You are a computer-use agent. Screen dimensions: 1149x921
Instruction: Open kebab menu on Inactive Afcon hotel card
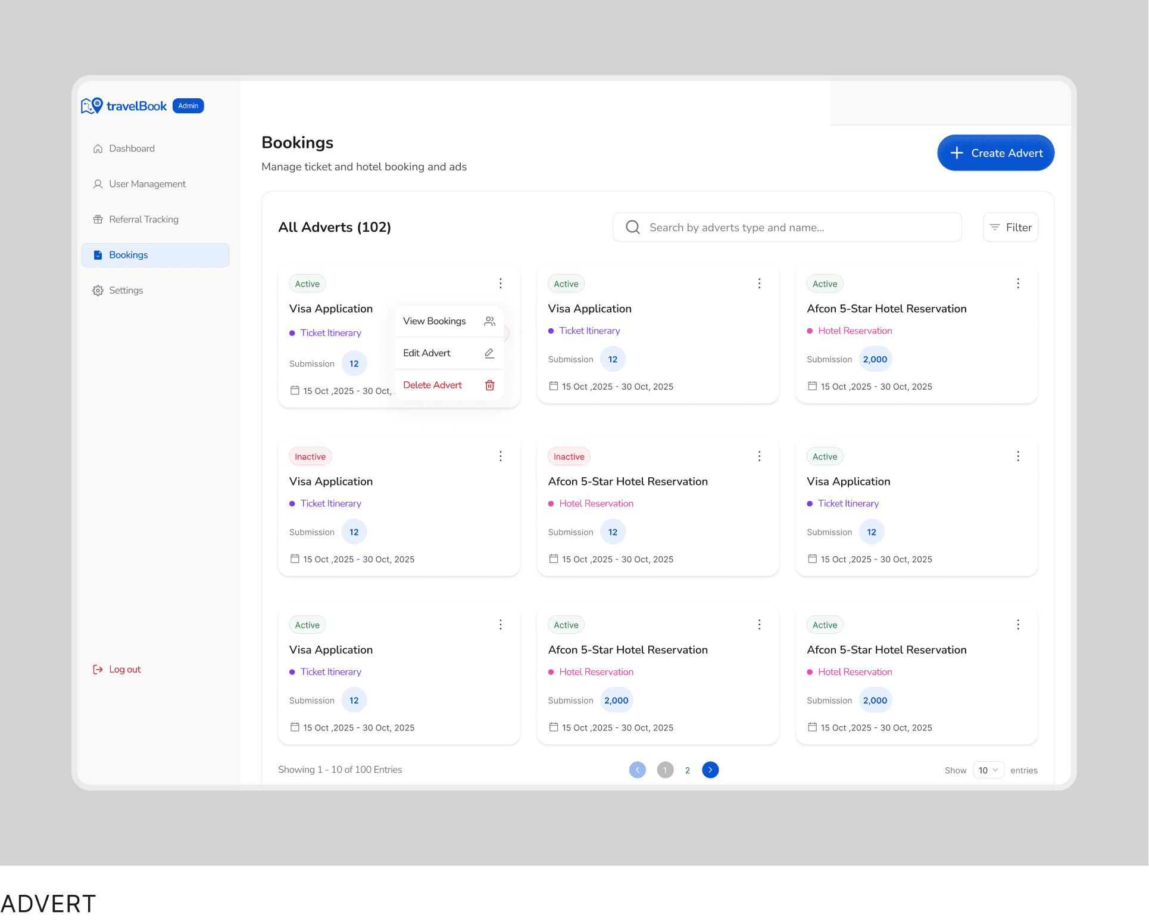point(759,456)
